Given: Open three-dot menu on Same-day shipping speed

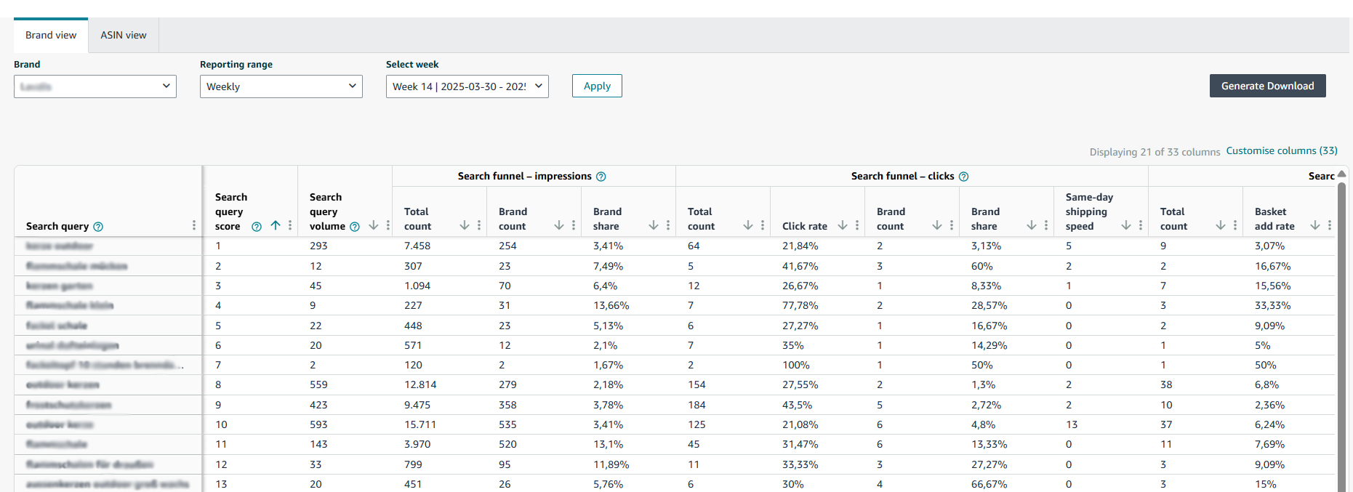Looking at the screenshot, I should (x=1141, y=225).
